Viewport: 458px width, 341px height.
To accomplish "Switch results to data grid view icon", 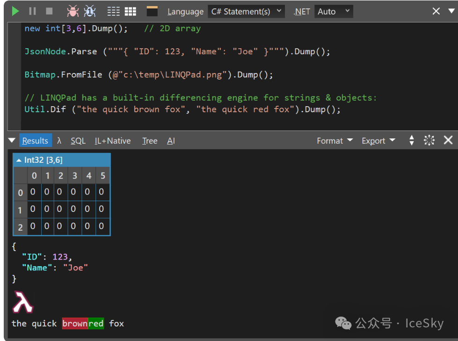I will click(x=130, y=11).
